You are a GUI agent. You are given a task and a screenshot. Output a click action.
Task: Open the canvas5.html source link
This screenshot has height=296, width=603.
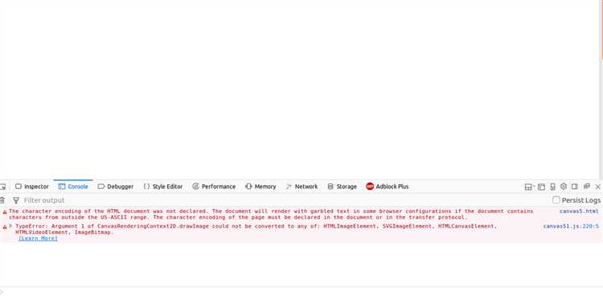coord(579,212)
